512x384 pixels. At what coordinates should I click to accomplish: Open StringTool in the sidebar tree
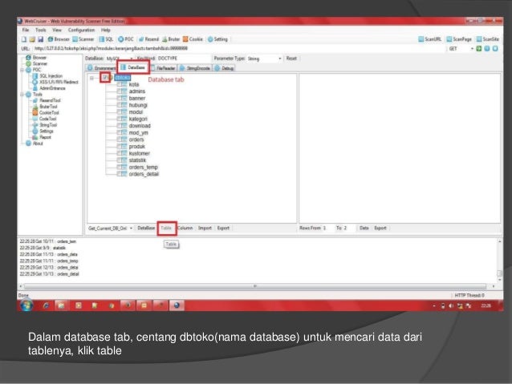click(45, 125)
